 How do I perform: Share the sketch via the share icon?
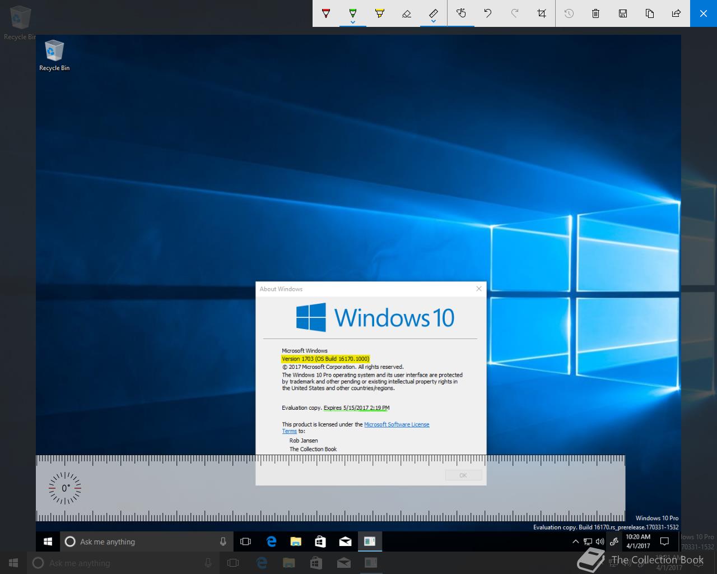(x=677, y=13)
